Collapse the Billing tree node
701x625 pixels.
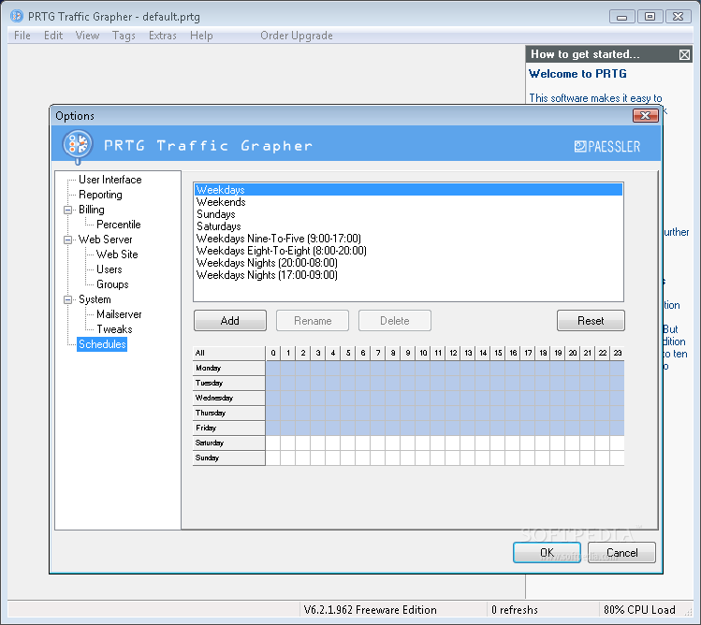click(x=68, y=210)
